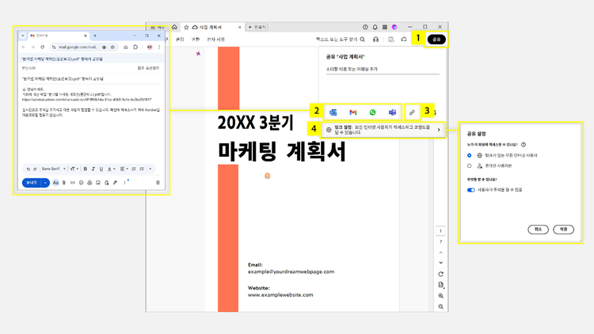Share via Gmail icon in share panel

[353, 112]
